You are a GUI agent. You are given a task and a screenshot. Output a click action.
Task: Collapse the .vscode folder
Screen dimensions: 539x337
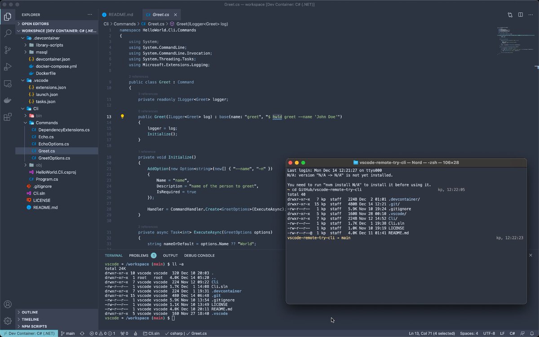57,80
